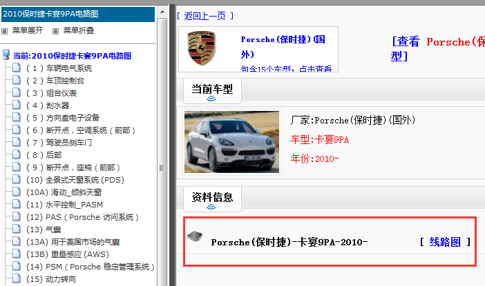Viewport: 485px width, 286px height.
Task: Click the 查看 Porsche 车型 link
Action: tap(438, 49)
